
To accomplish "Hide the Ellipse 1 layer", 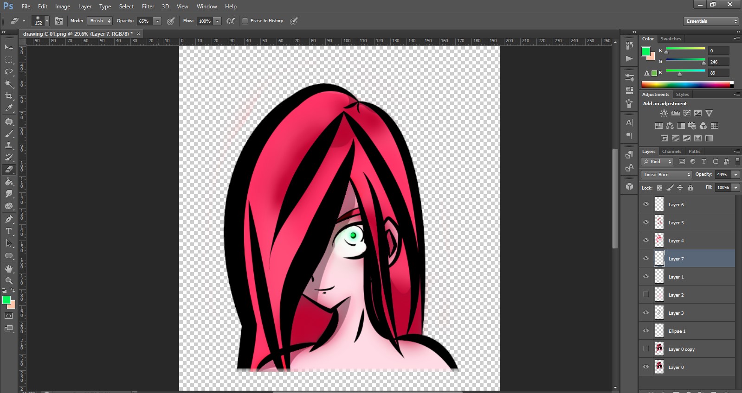I will click(x=646, y=331).
